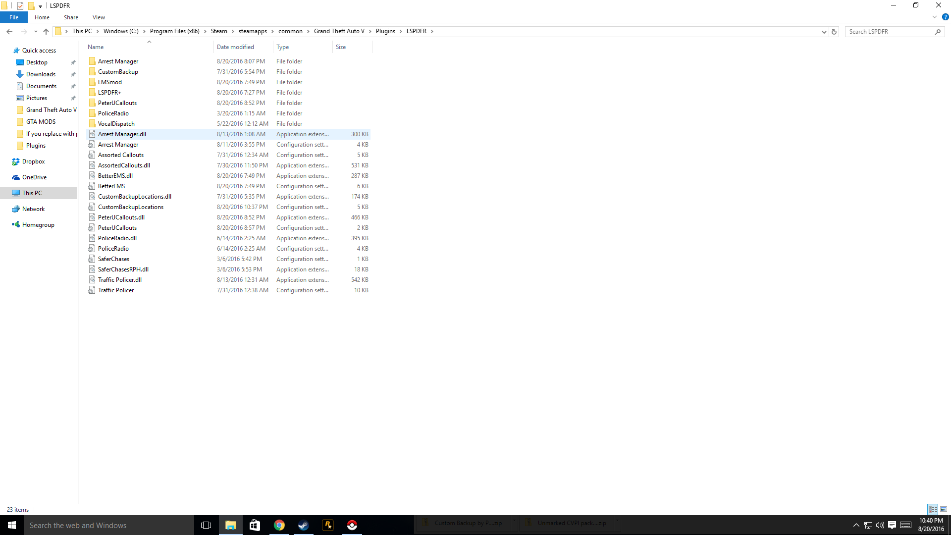Expand the ribbon with the chevron
Image resolution: width=951 pixels, height=535 pixels.
[x=935, y=17]
